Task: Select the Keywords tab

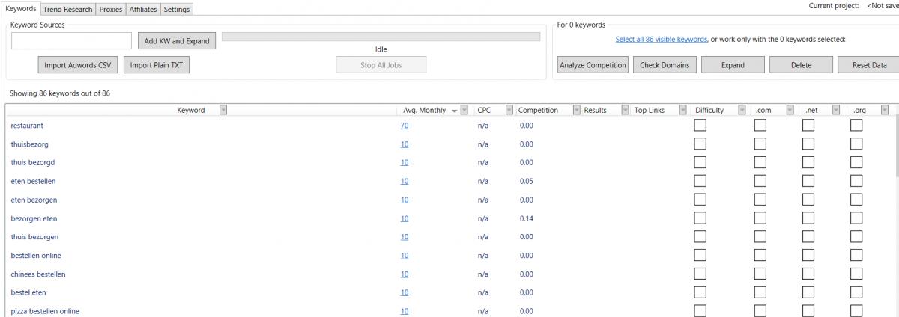Action: (x=20, y=8)
